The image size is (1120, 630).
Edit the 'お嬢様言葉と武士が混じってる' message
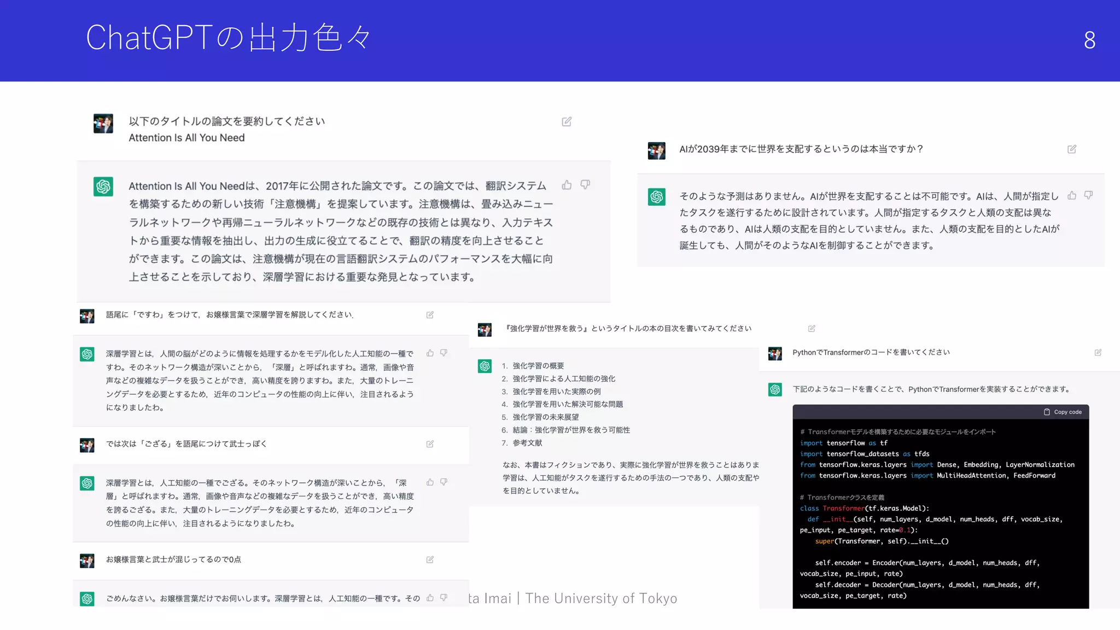pyautogui.click(x=430, y=559)
